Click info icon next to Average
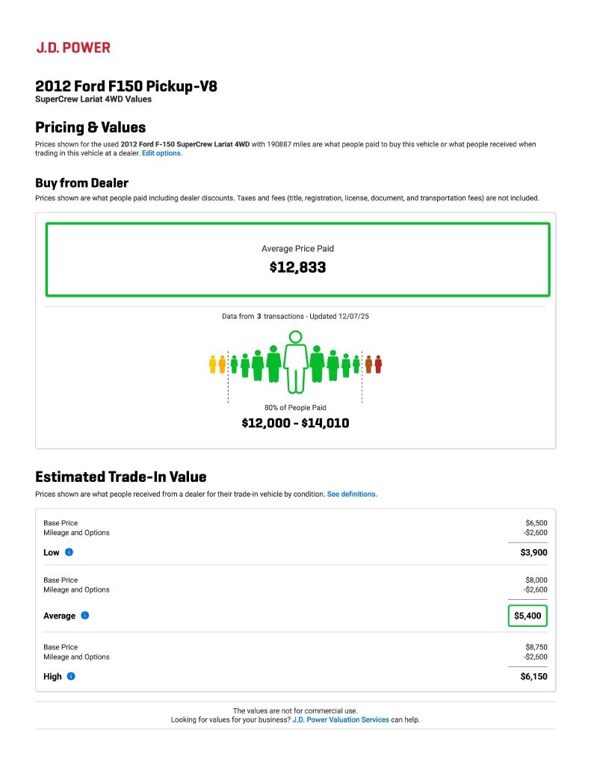This screenshot has height=765, width=591. (85, 616)
